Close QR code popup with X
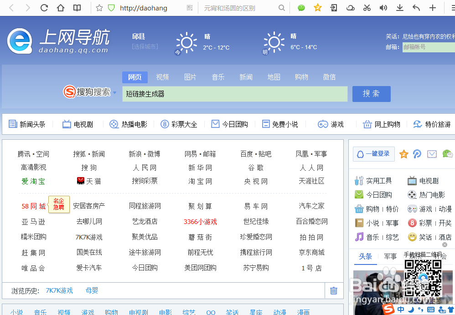455x315 pixels. pos(445,245)
